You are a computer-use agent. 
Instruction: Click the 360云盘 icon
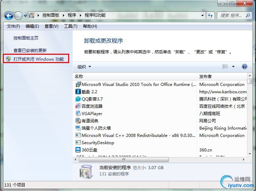pyautogui.click(x=78, y=150)
